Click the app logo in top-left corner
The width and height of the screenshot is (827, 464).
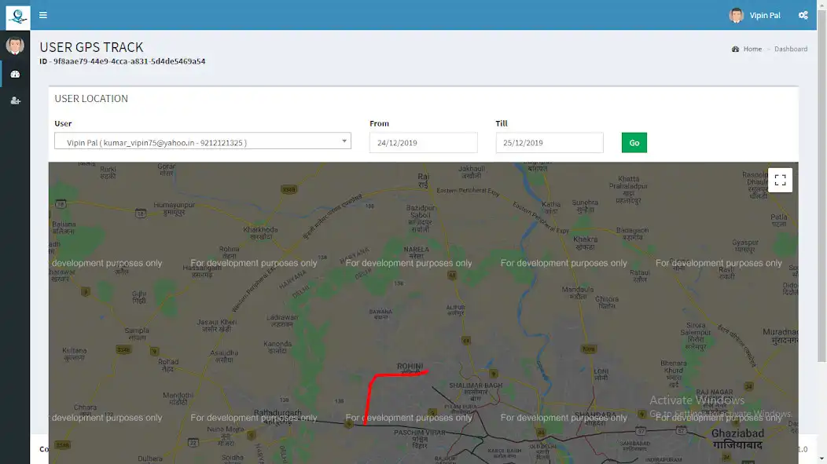coord(18,16)
